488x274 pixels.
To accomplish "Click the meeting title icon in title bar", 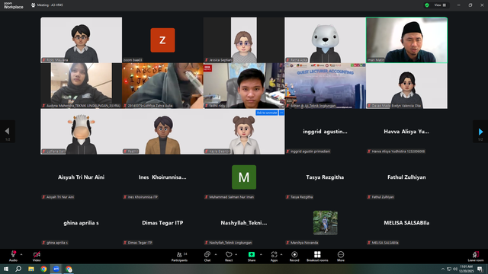I will [x=34, y=5].
